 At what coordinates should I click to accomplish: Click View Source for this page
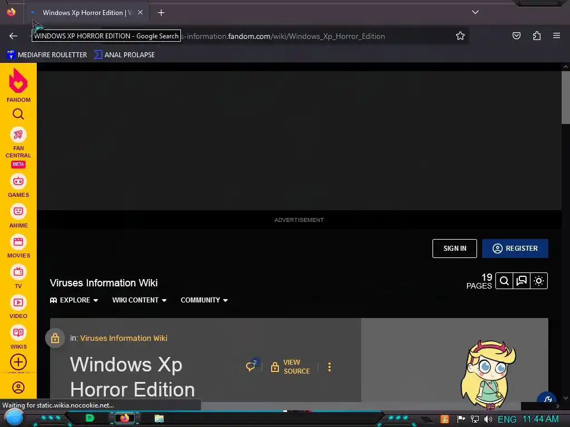tap(291, 367)
